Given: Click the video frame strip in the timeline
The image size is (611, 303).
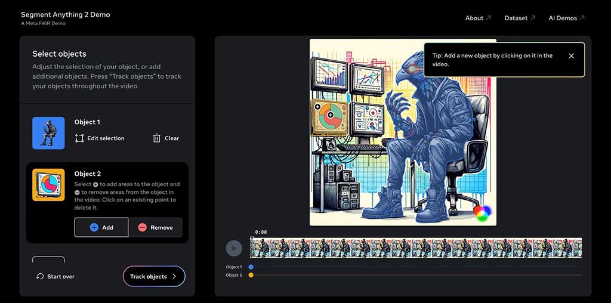Looking at the screenshot, I should [x=415, y=248].
